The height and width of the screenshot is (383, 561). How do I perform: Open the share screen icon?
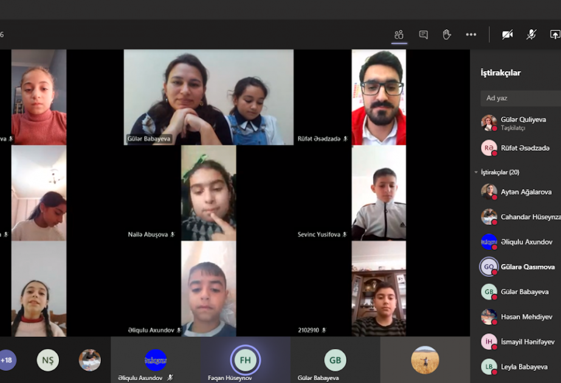point(555,35)
